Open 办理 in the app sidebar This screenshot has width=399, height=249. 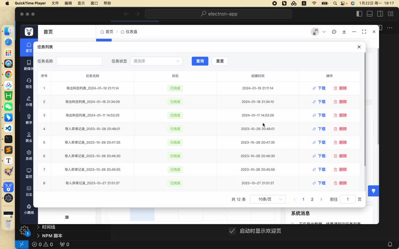[x=29, y=101]
